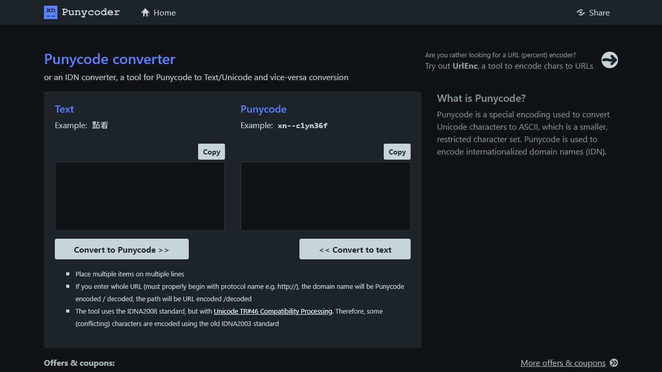Click the Text column heading
662x372 pixels.
pos(64,109)
